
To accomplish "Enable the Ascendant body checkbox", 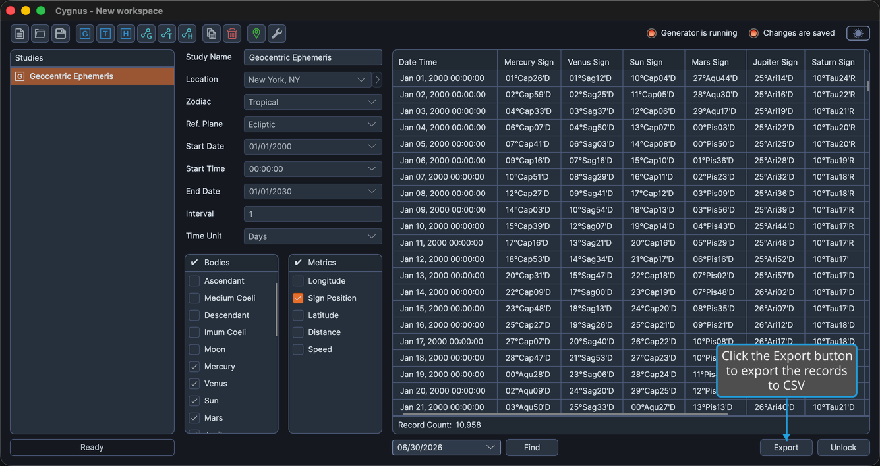I will click(x=194, y=281).
